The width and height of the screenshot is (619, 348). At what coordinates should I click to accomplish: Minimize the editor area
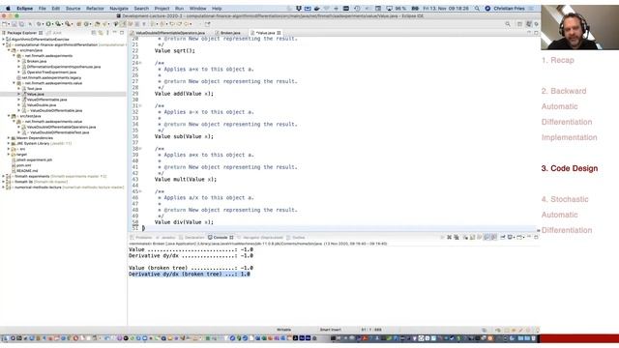click(x=529, y=33)
